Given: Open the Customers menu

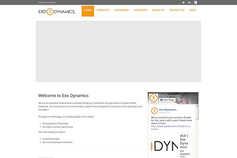Looking at the screenshot, I should coord(122,10).
